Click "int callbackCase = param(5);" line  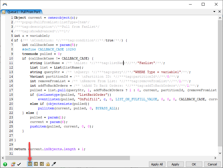pos(50,45)
